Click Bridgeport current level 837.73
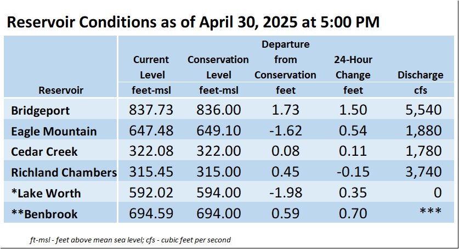 (x=151, y=110)
